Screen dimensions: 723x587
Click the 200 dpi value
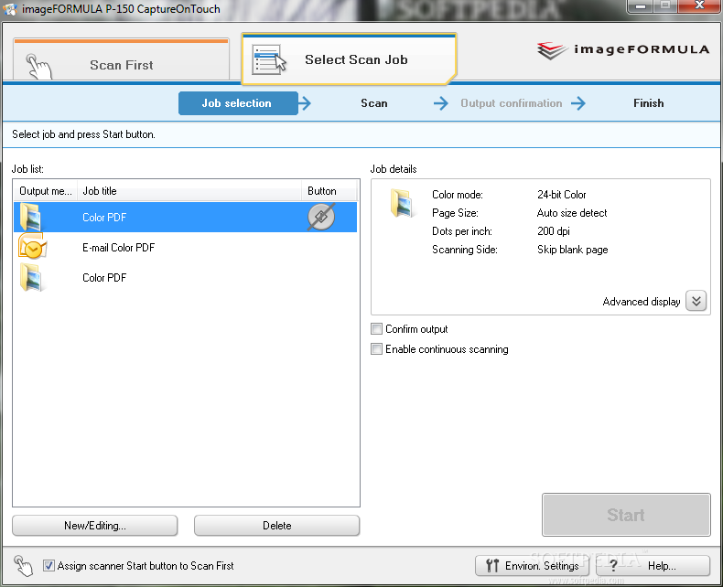pyautogui.click(x=554, y=231)
